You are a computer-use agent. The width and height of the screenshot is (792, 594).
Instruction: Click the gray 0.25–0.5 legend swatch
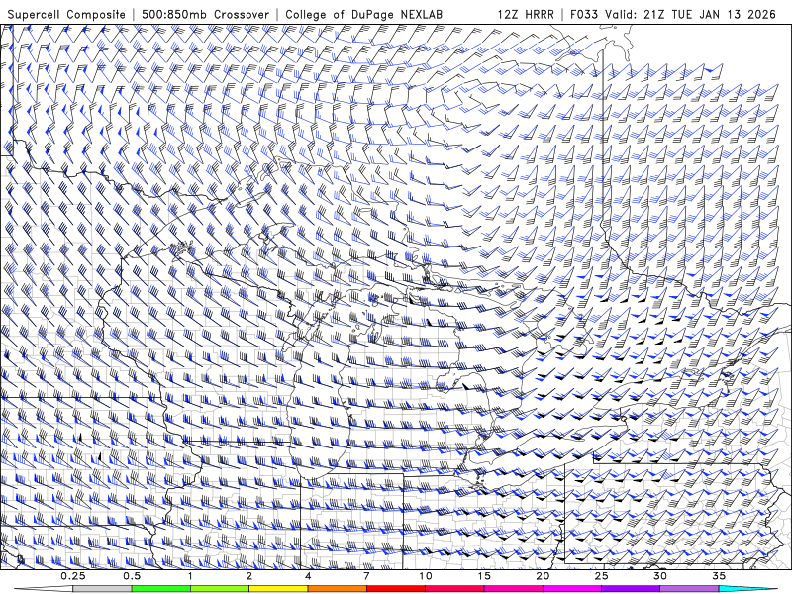pos(102,589)
